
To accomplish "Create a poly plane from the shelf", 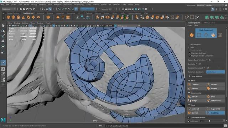I will [33, 17].
